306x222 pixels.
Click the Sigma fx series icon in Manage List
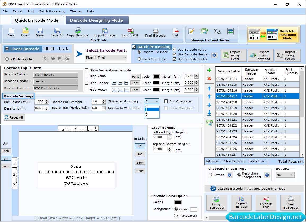click(x=217, y=31)
